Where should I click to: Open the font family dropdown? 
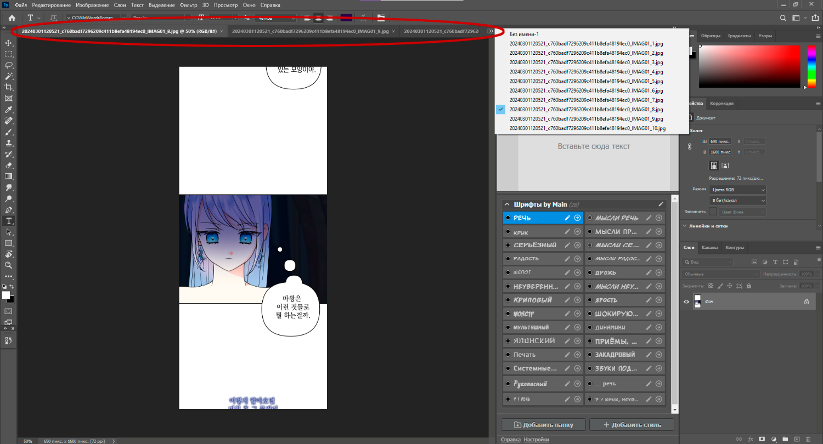click(96, 18)
